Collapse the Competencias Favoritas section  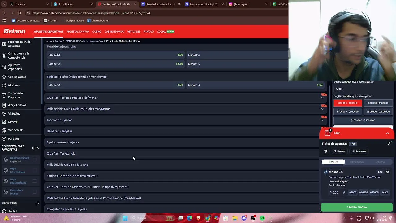[x=37, y=148]
